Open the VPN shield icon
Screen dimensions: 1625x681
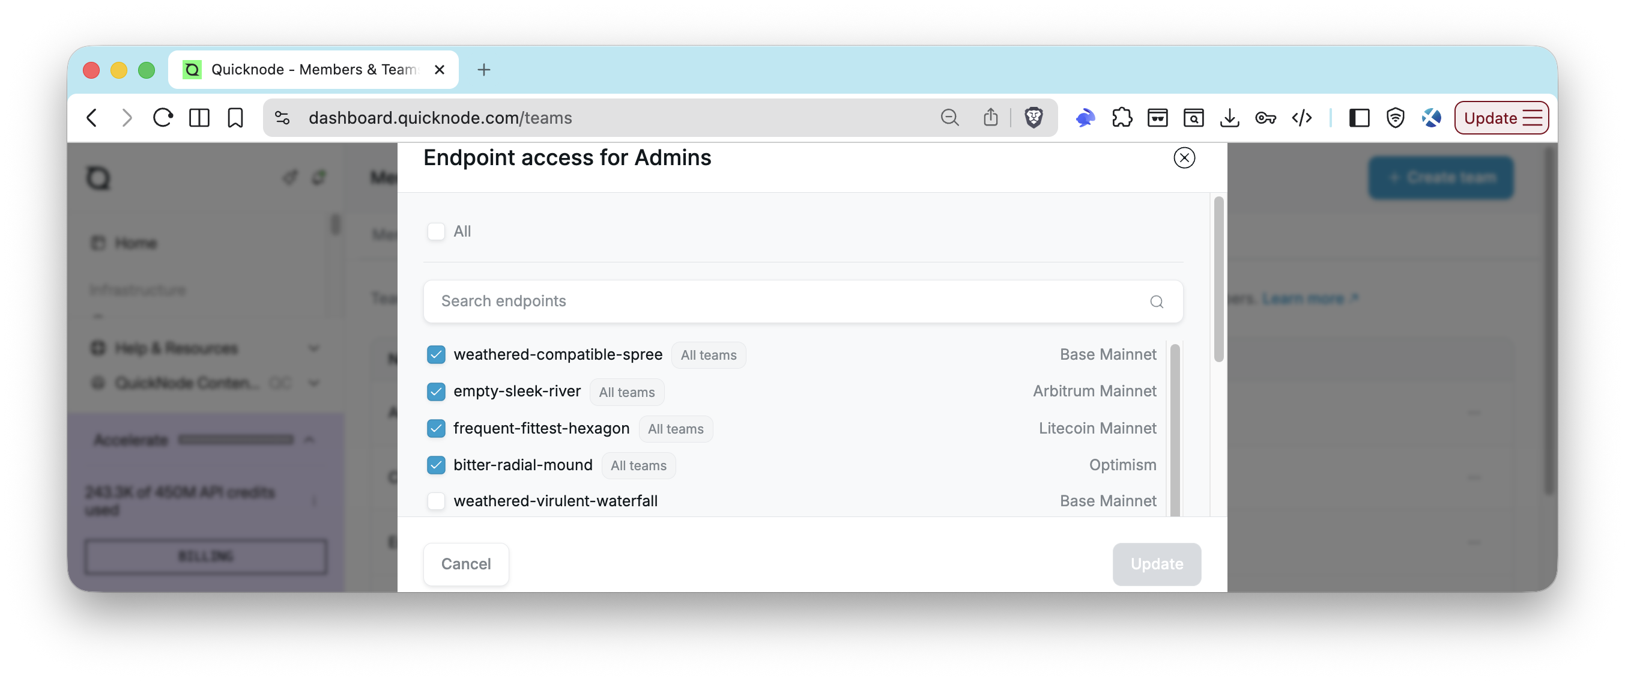pos(1396,118)
